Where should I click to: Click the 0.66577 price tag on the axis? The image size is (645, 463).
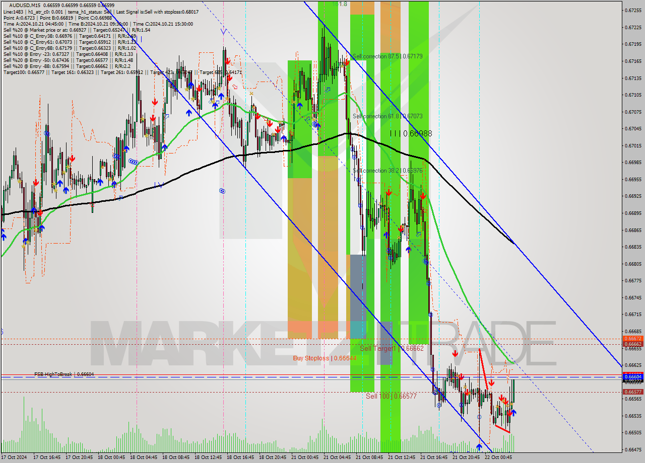coord(633,392)
